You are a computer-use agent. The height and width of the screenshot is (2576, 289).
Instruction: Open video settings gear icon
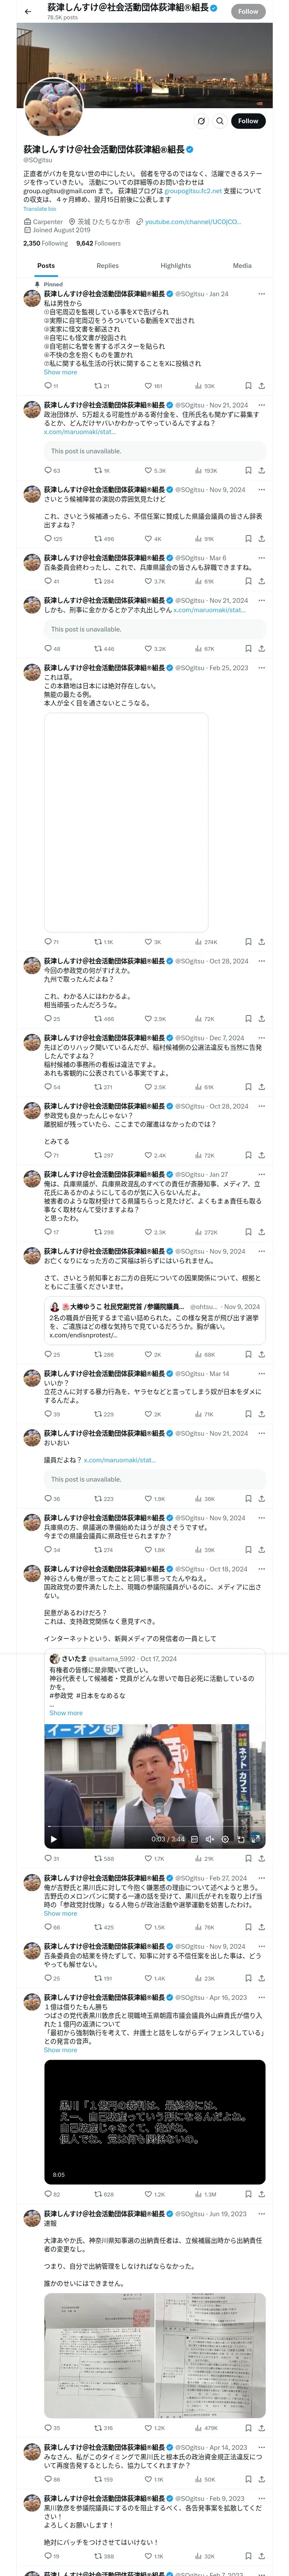225,1839
